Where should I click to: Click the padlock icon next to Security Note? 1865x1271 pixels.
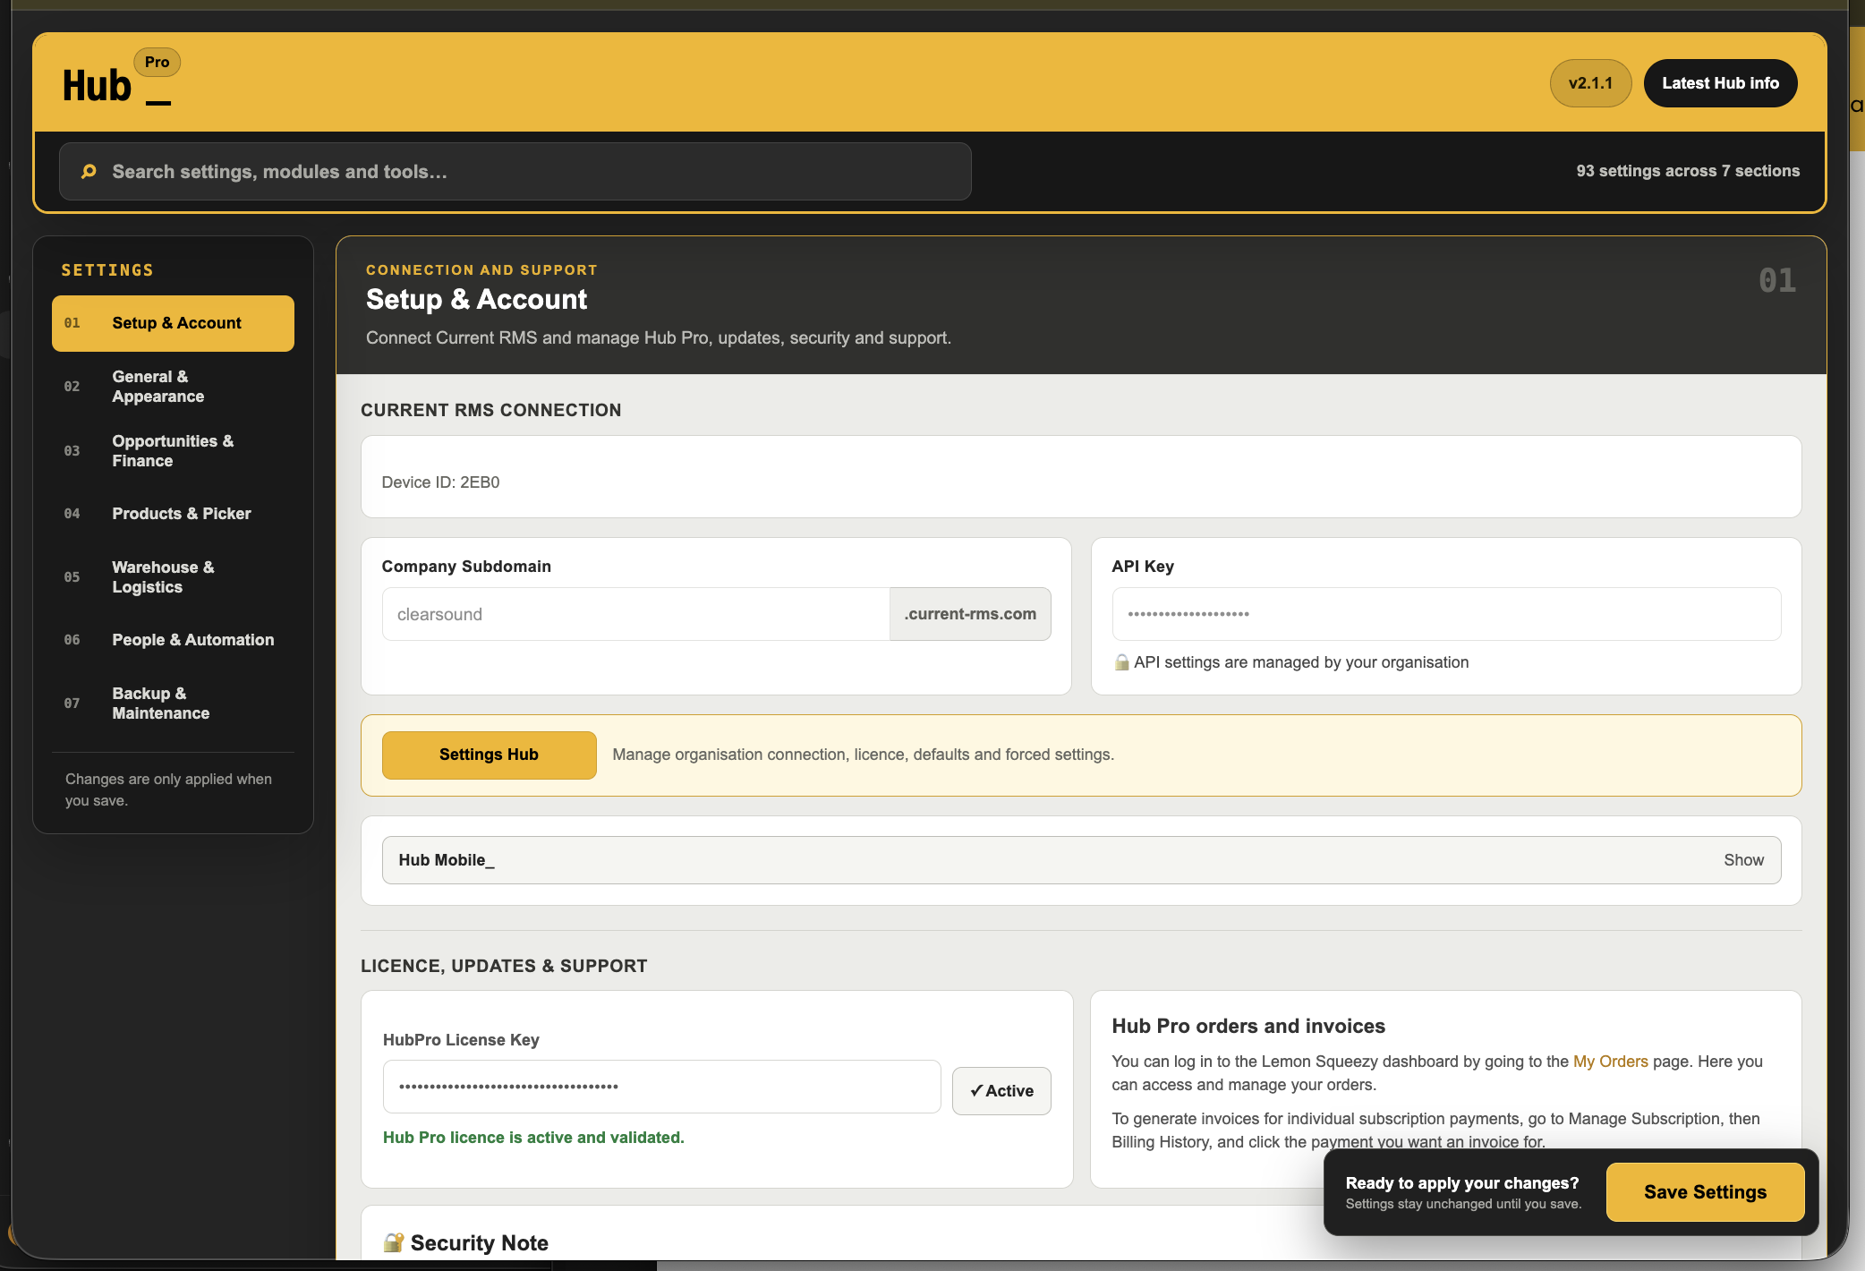(393, 1242)
